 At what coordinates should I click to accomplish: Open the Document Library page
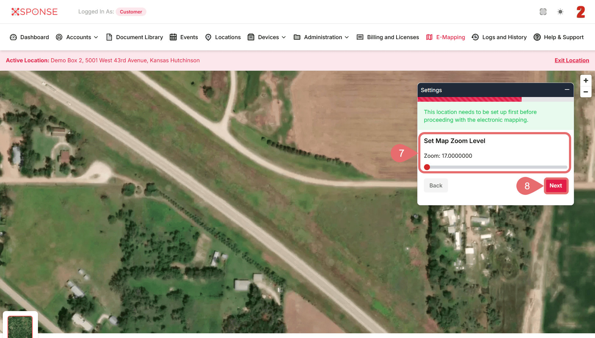click(135, 37)
